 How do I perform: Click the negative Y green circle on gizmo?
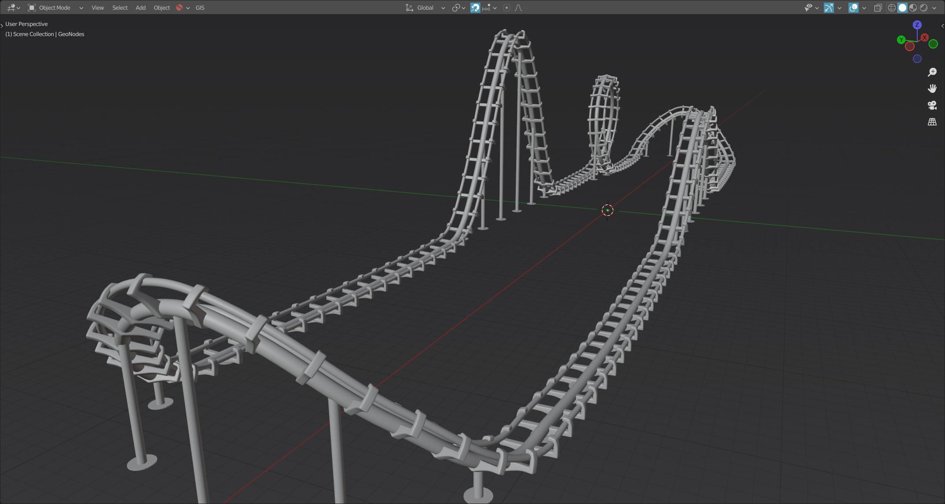(933, 44)
